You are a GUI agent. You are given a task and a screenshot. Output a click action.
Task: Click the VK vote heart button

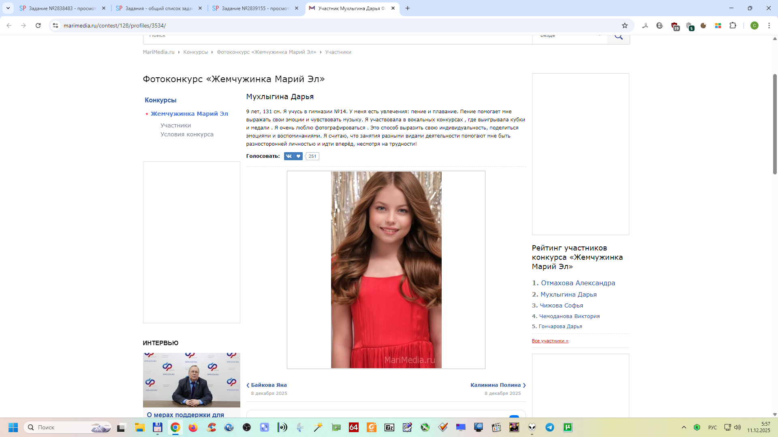click(x=298, y=156)
